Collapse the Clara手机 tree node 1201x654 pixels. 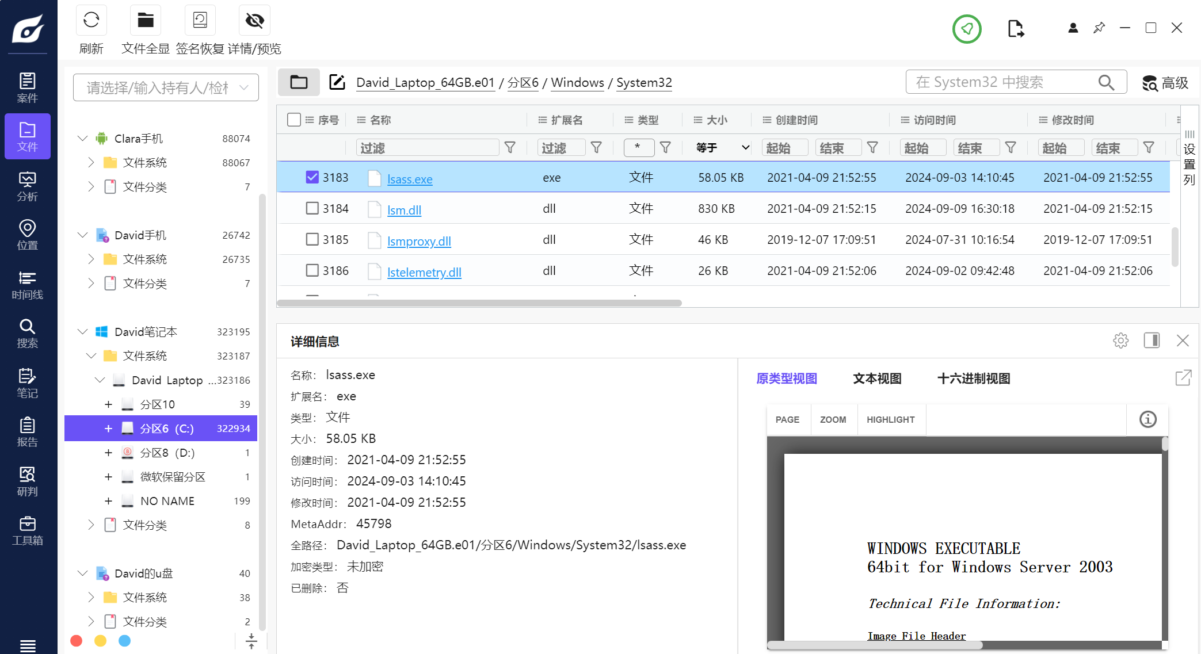click(x=82, y=139)
